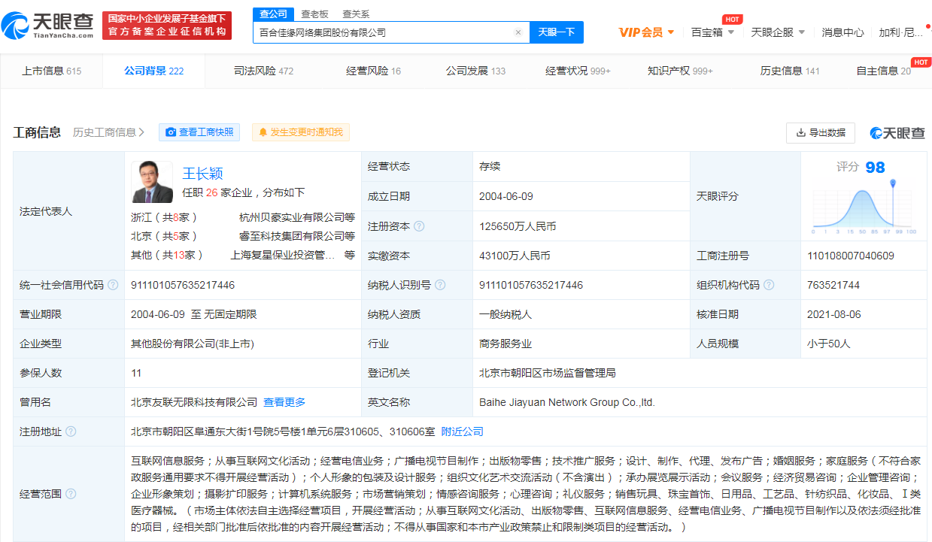The width and height of the screenshot is (932, 542).
Task: Open help icon next to 注册地址
Action: (x=71, y=431)
